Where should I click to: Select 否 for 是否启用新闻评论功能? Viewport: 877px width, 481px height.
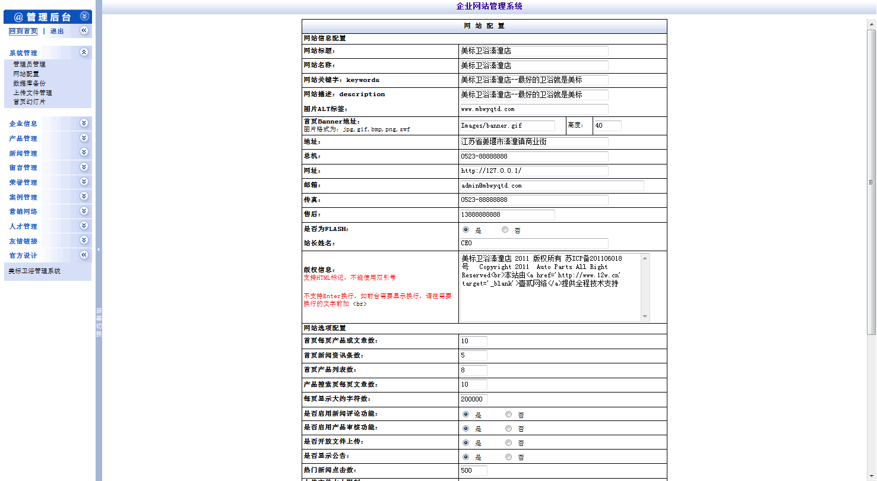click(509, 414)
